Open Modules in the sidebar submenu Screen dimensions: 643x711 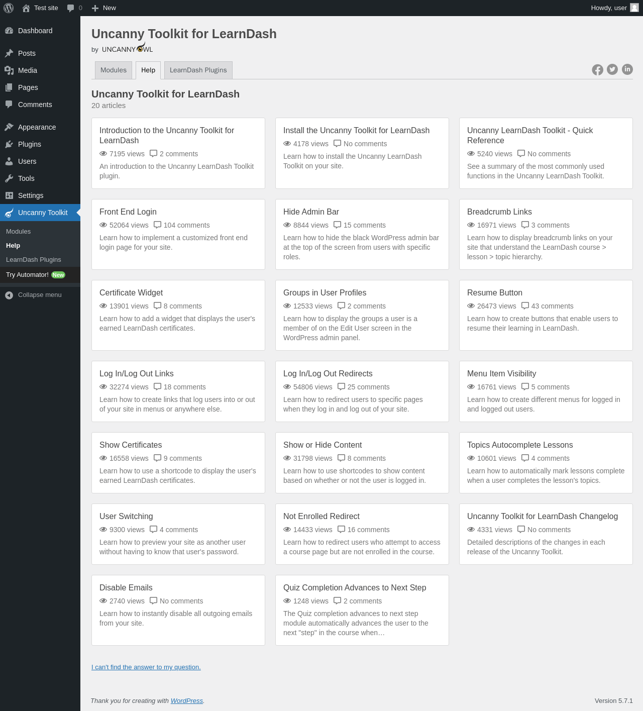coord(40,232)
